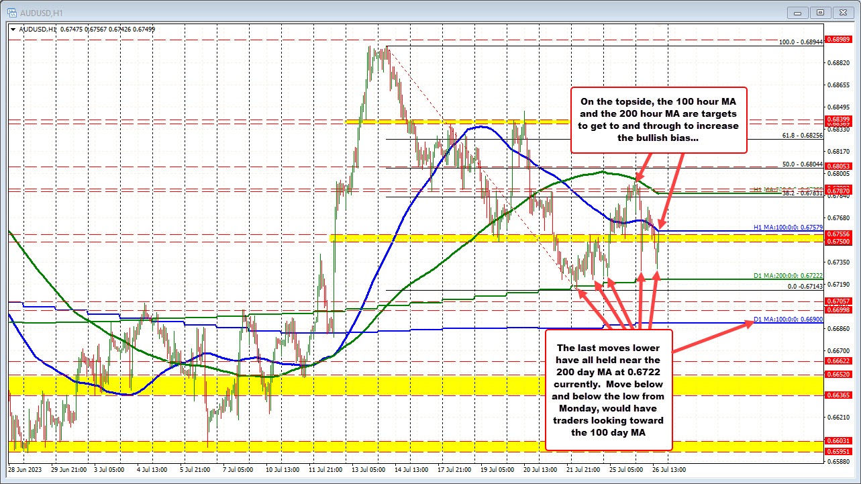861x484 pixels.
Task: Select the yellow zone near 0.67500
Action: pos(470,239)
